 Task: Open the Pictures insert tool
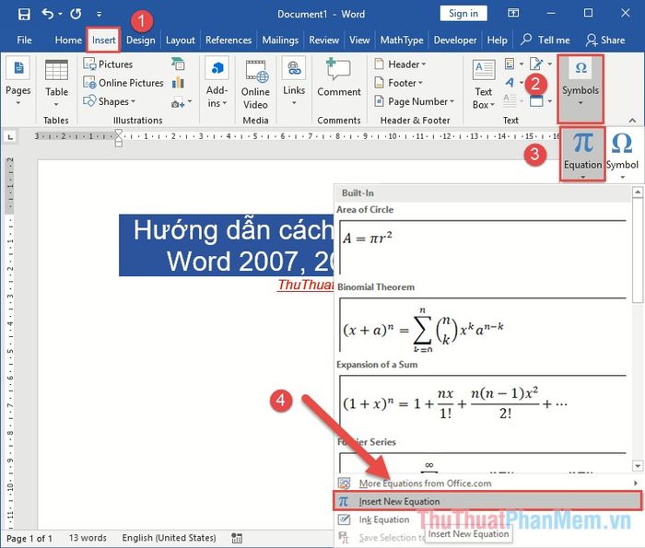pyautogui.click(x=109, y=64)
